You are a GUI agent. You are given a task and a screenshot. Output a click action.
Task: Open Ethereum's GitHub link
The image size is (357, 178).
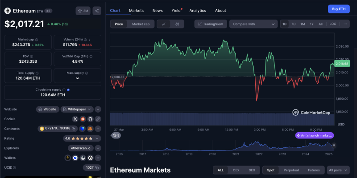point(90,119)
